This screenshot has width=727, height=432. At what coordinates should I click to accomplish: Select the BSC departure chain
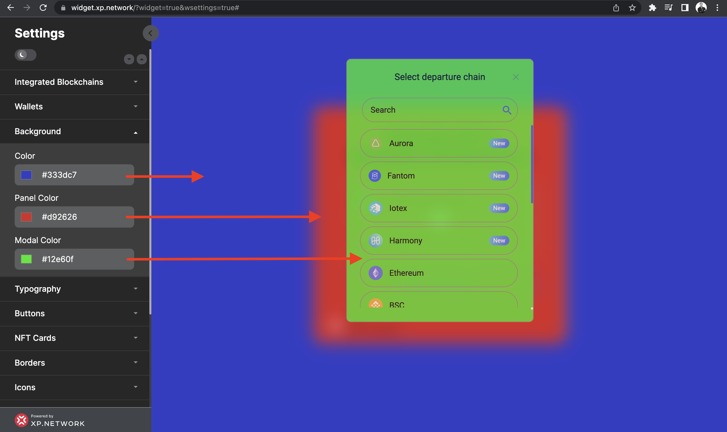(x=439, y=300)
